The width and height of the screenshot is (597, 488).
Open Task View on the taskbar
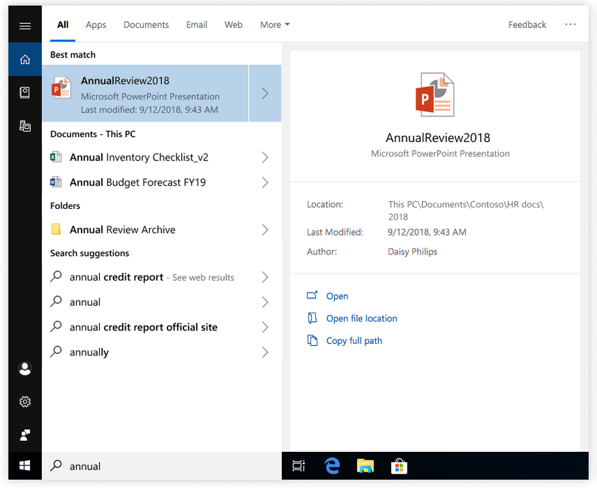[298, 465]
